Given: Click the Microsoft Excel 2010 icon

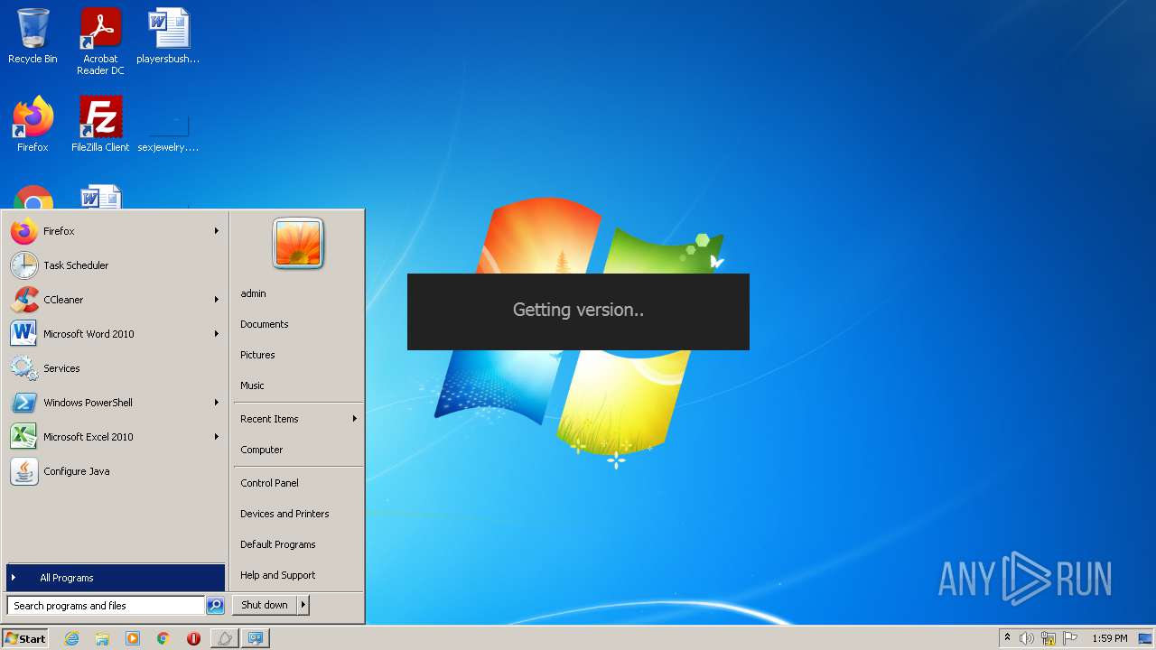Looking at the screenshot, I should click(x=24, y=437).
